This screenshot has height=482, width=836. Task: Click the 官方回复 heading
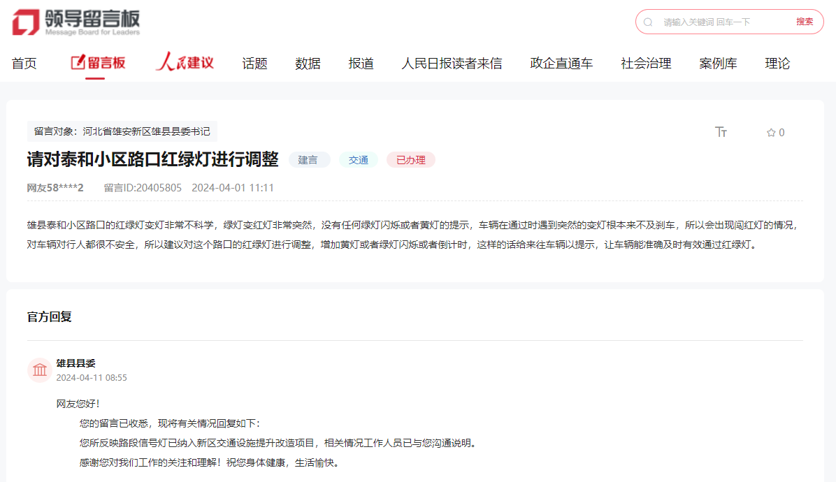[x=50, y=317]
